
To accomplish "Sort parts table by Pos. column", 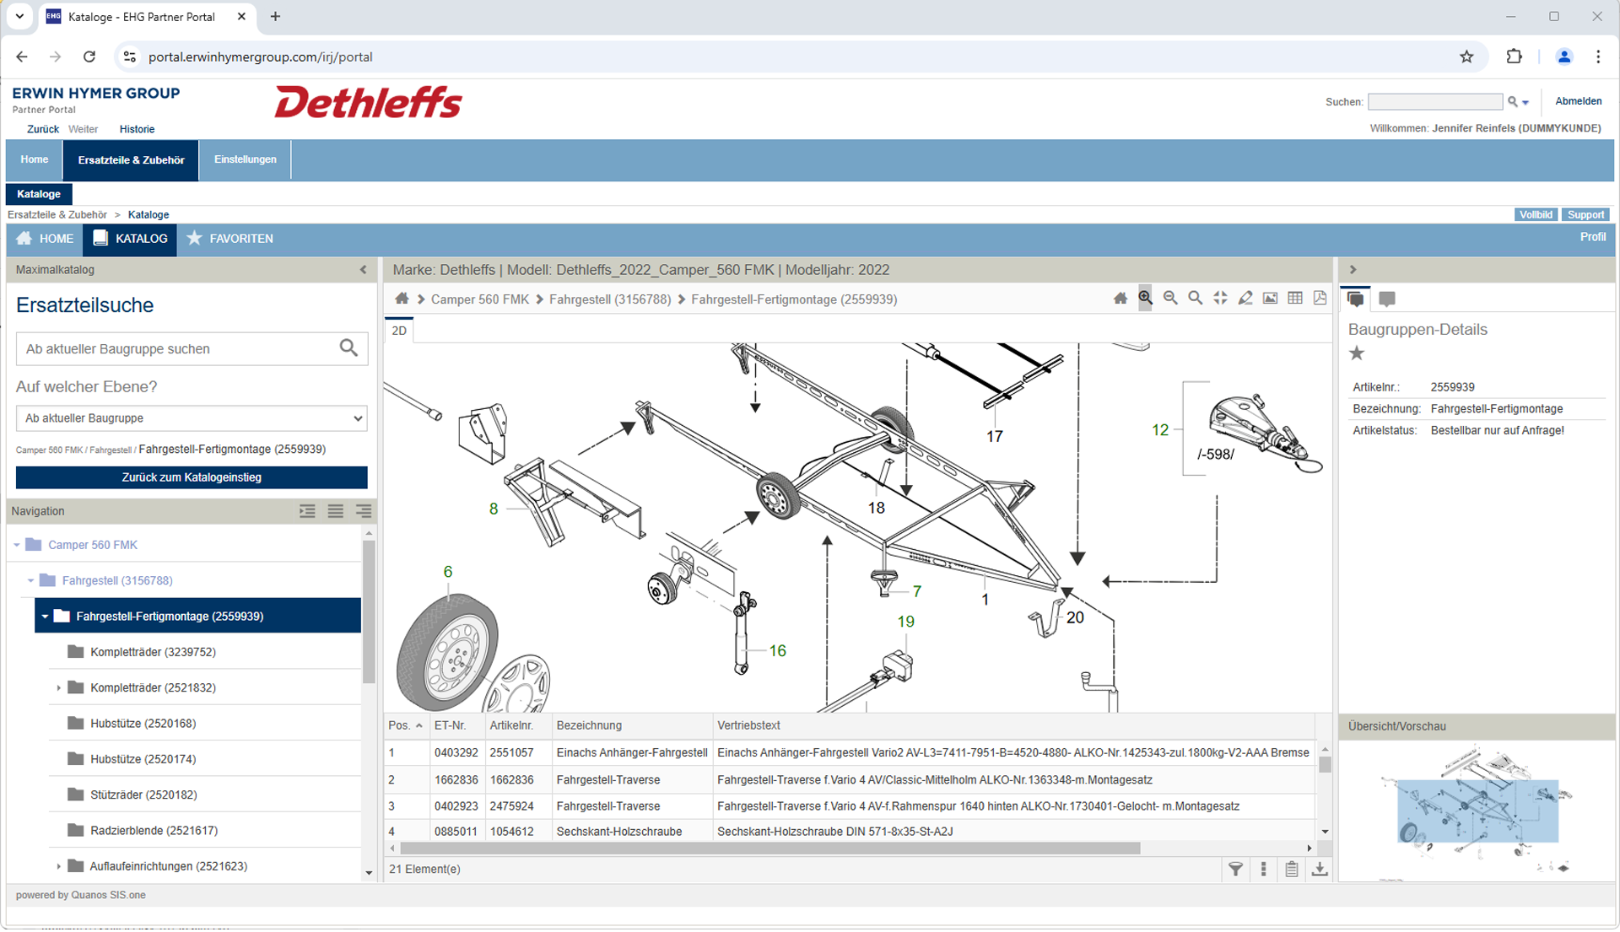I will [405, 725].
